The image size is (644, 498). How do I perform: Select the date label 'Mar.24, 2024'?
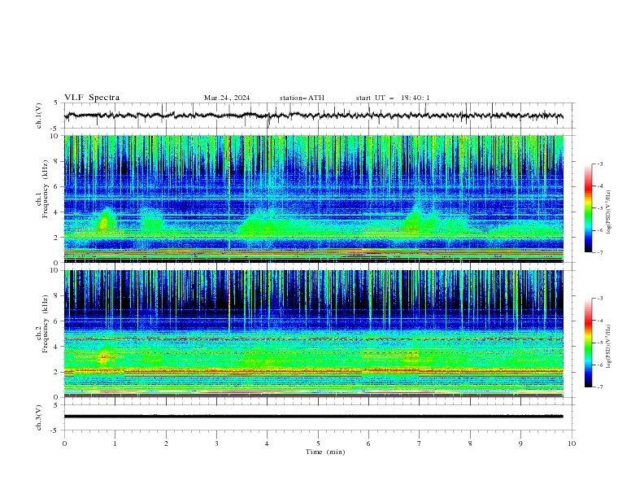(x=227, y=98)
